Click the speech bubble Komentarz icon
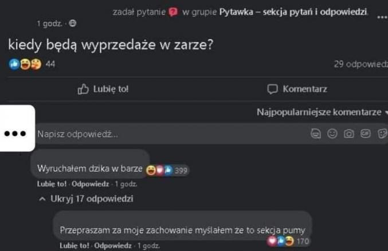The width and height of the screenshot is (388, 251). click(272, 89)
